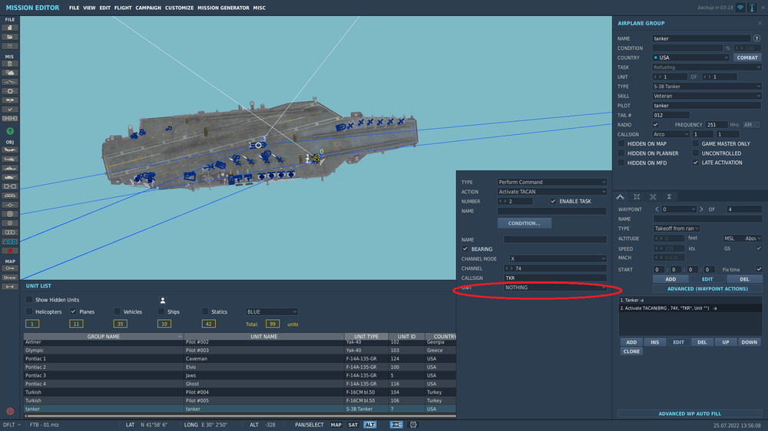This screenshot has width=768, height=431.
Task: Click the green fly mission button
Action: [x=10, y=132]
